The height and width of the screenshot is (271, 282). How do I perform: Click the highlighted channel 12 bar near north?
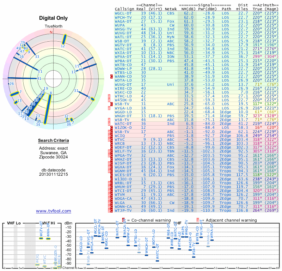click(x=64, y=39)
